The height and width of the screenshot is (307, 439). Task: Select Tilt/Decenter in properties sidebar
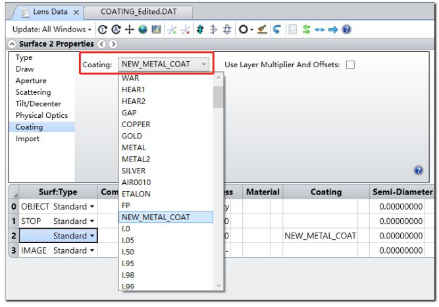click(38, 103)
